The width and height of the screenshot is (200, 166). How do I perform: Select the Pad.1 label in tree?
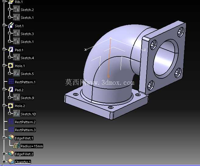[x=19, y=50]
